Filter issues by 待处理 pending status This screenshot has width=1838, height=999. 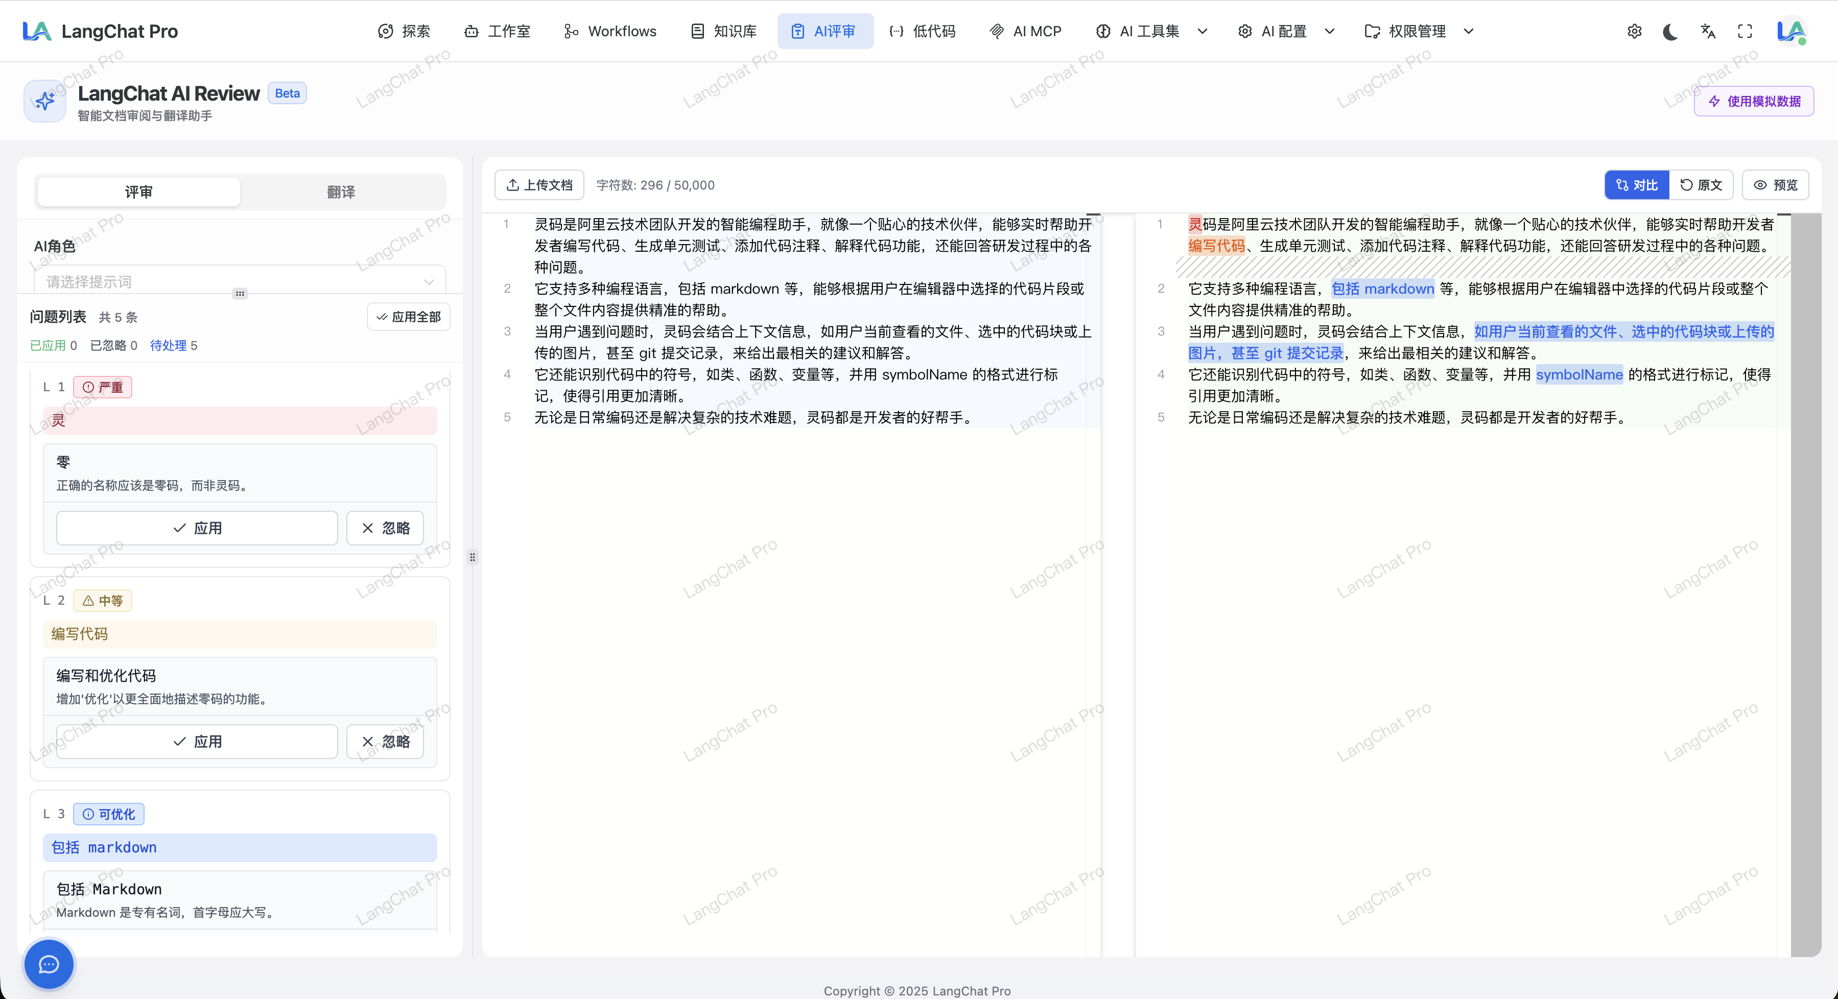[x=173, y=345]
